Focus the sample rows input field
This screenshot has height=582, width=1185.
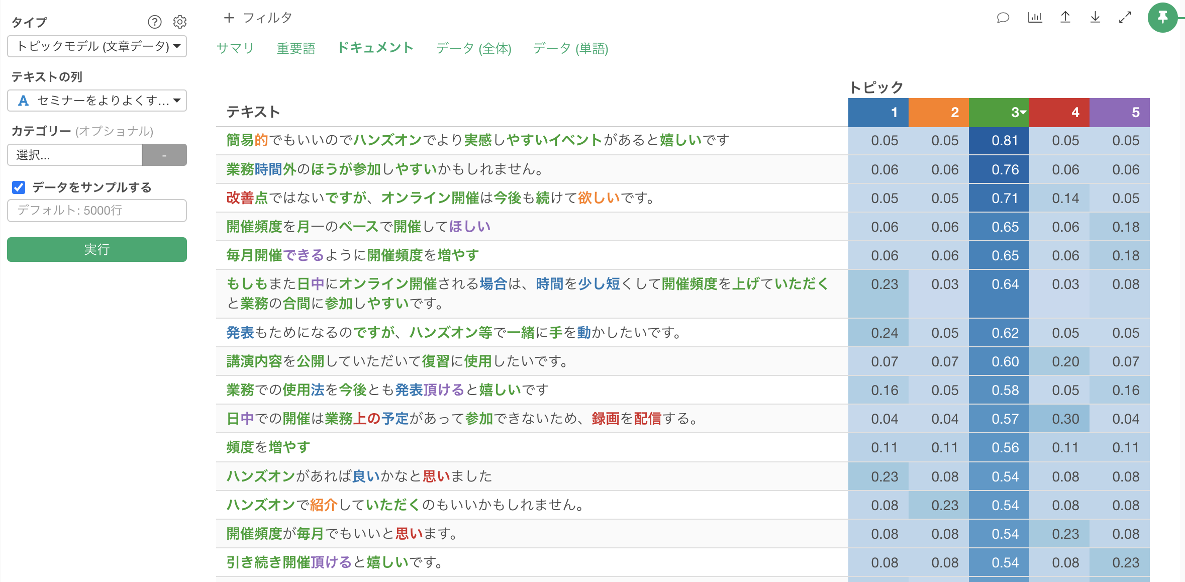(97, 211)
